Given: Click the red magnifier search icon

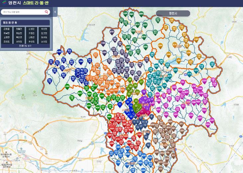Looking at the screenshot, I should 47,12.
